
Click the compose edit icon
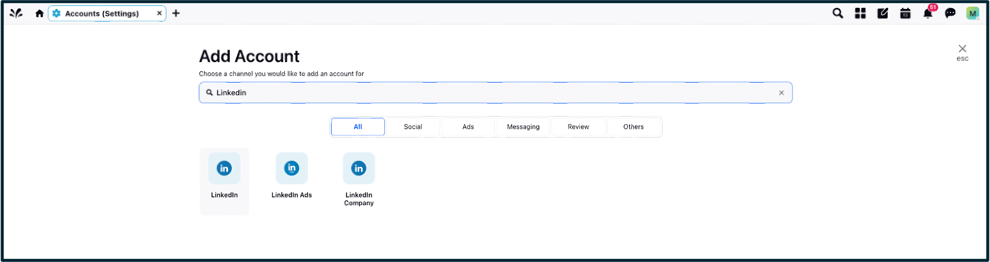(x=883, y=13)
